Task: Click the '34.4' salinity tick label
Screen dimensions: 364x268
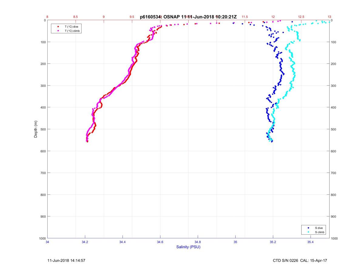Action: point(123,242)
